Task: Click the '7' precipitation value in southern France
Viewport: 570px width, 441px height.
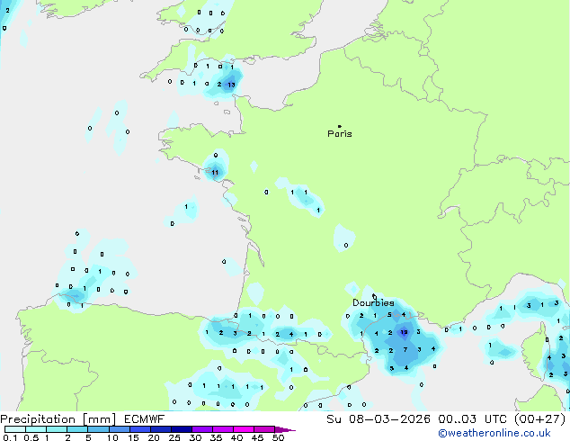Action: tap(405, 350)
